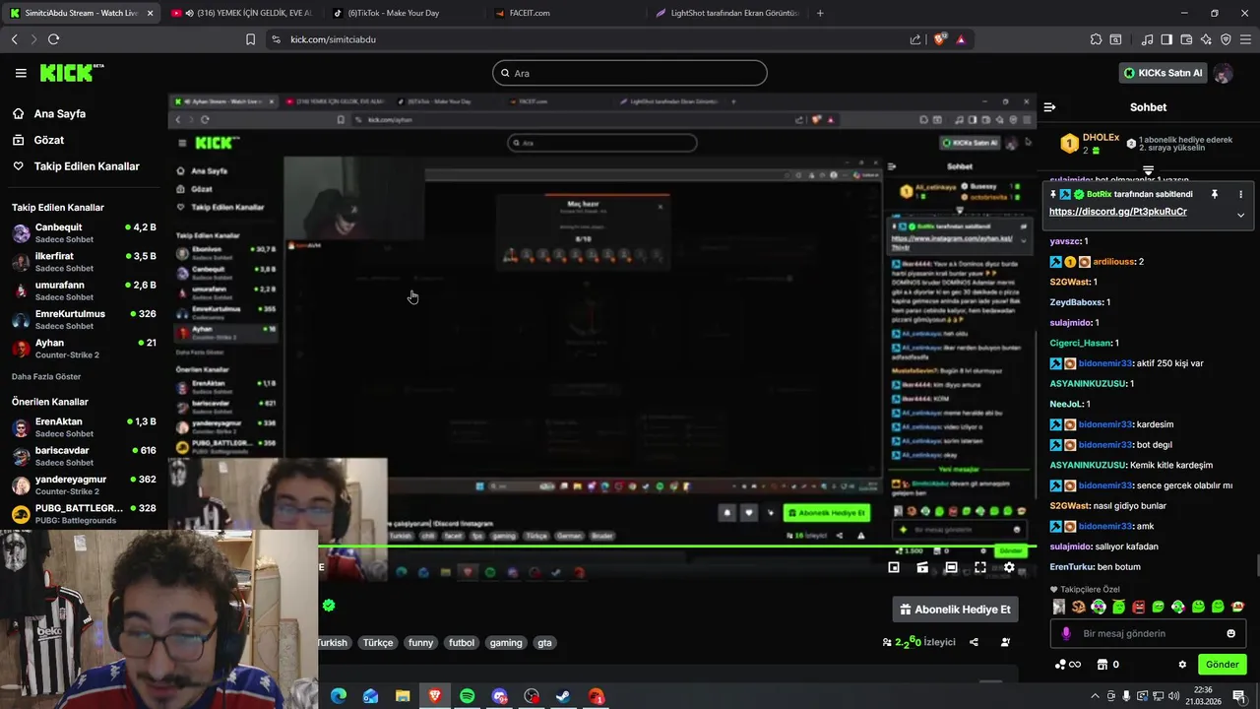Expand the pinned message chevron
This screenshot has width=1260, height=709.
click(x=1240, y=215)
